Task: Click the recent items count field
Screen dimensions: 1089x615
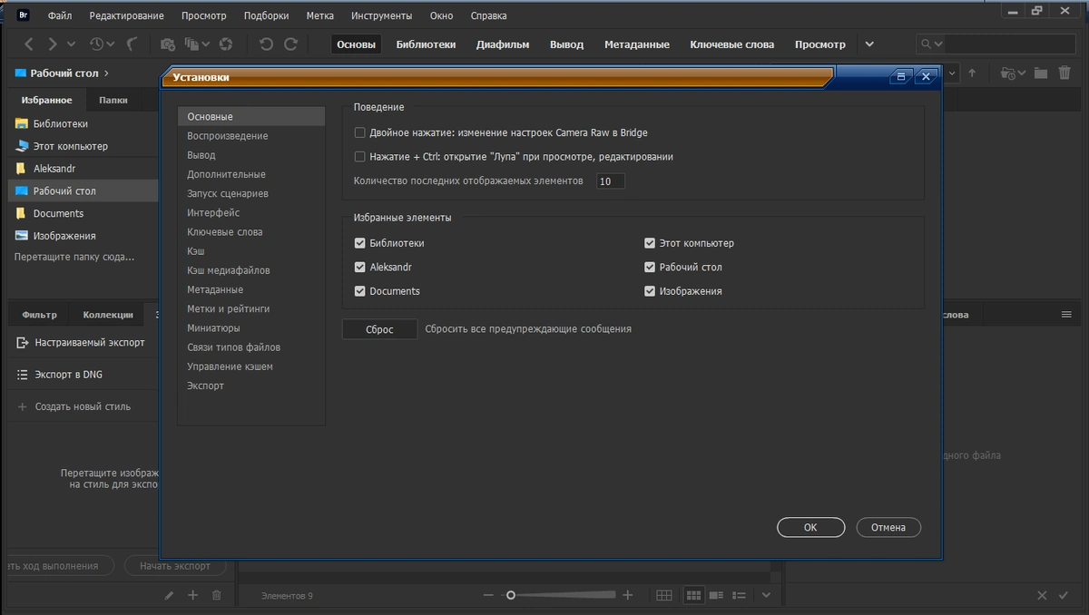Action: point(611,181)
